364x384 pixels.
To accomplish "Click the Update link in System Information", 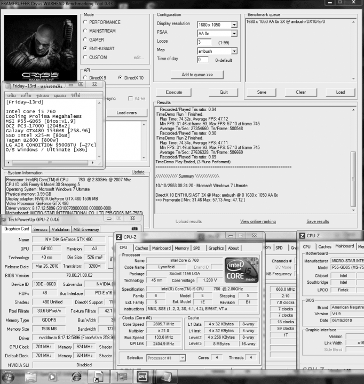I will click(x=138, y=172).
